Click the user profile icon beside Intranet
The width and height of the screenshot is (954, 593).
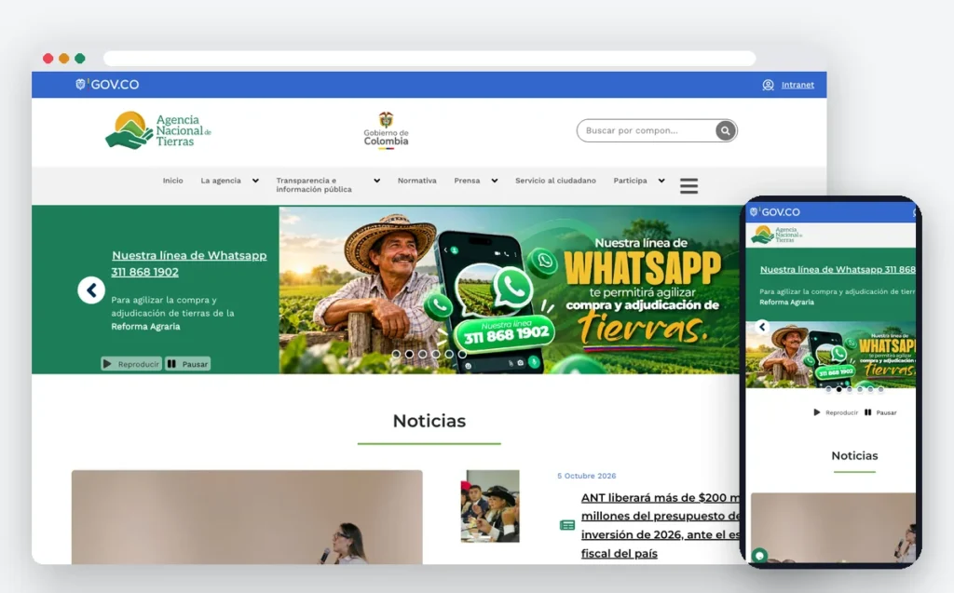pos(768,85)
